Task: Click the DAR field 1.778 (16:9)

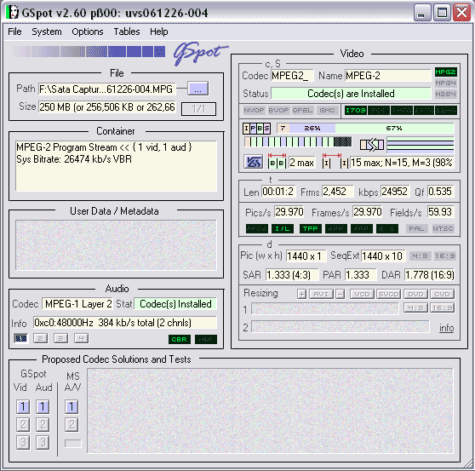Action: coord(430,275)
